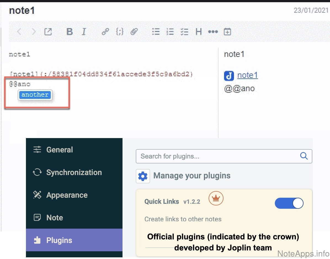Attach a file using the paperclip icon
Viewport: 330px width, 259px height.
click(x=134, y=32)
